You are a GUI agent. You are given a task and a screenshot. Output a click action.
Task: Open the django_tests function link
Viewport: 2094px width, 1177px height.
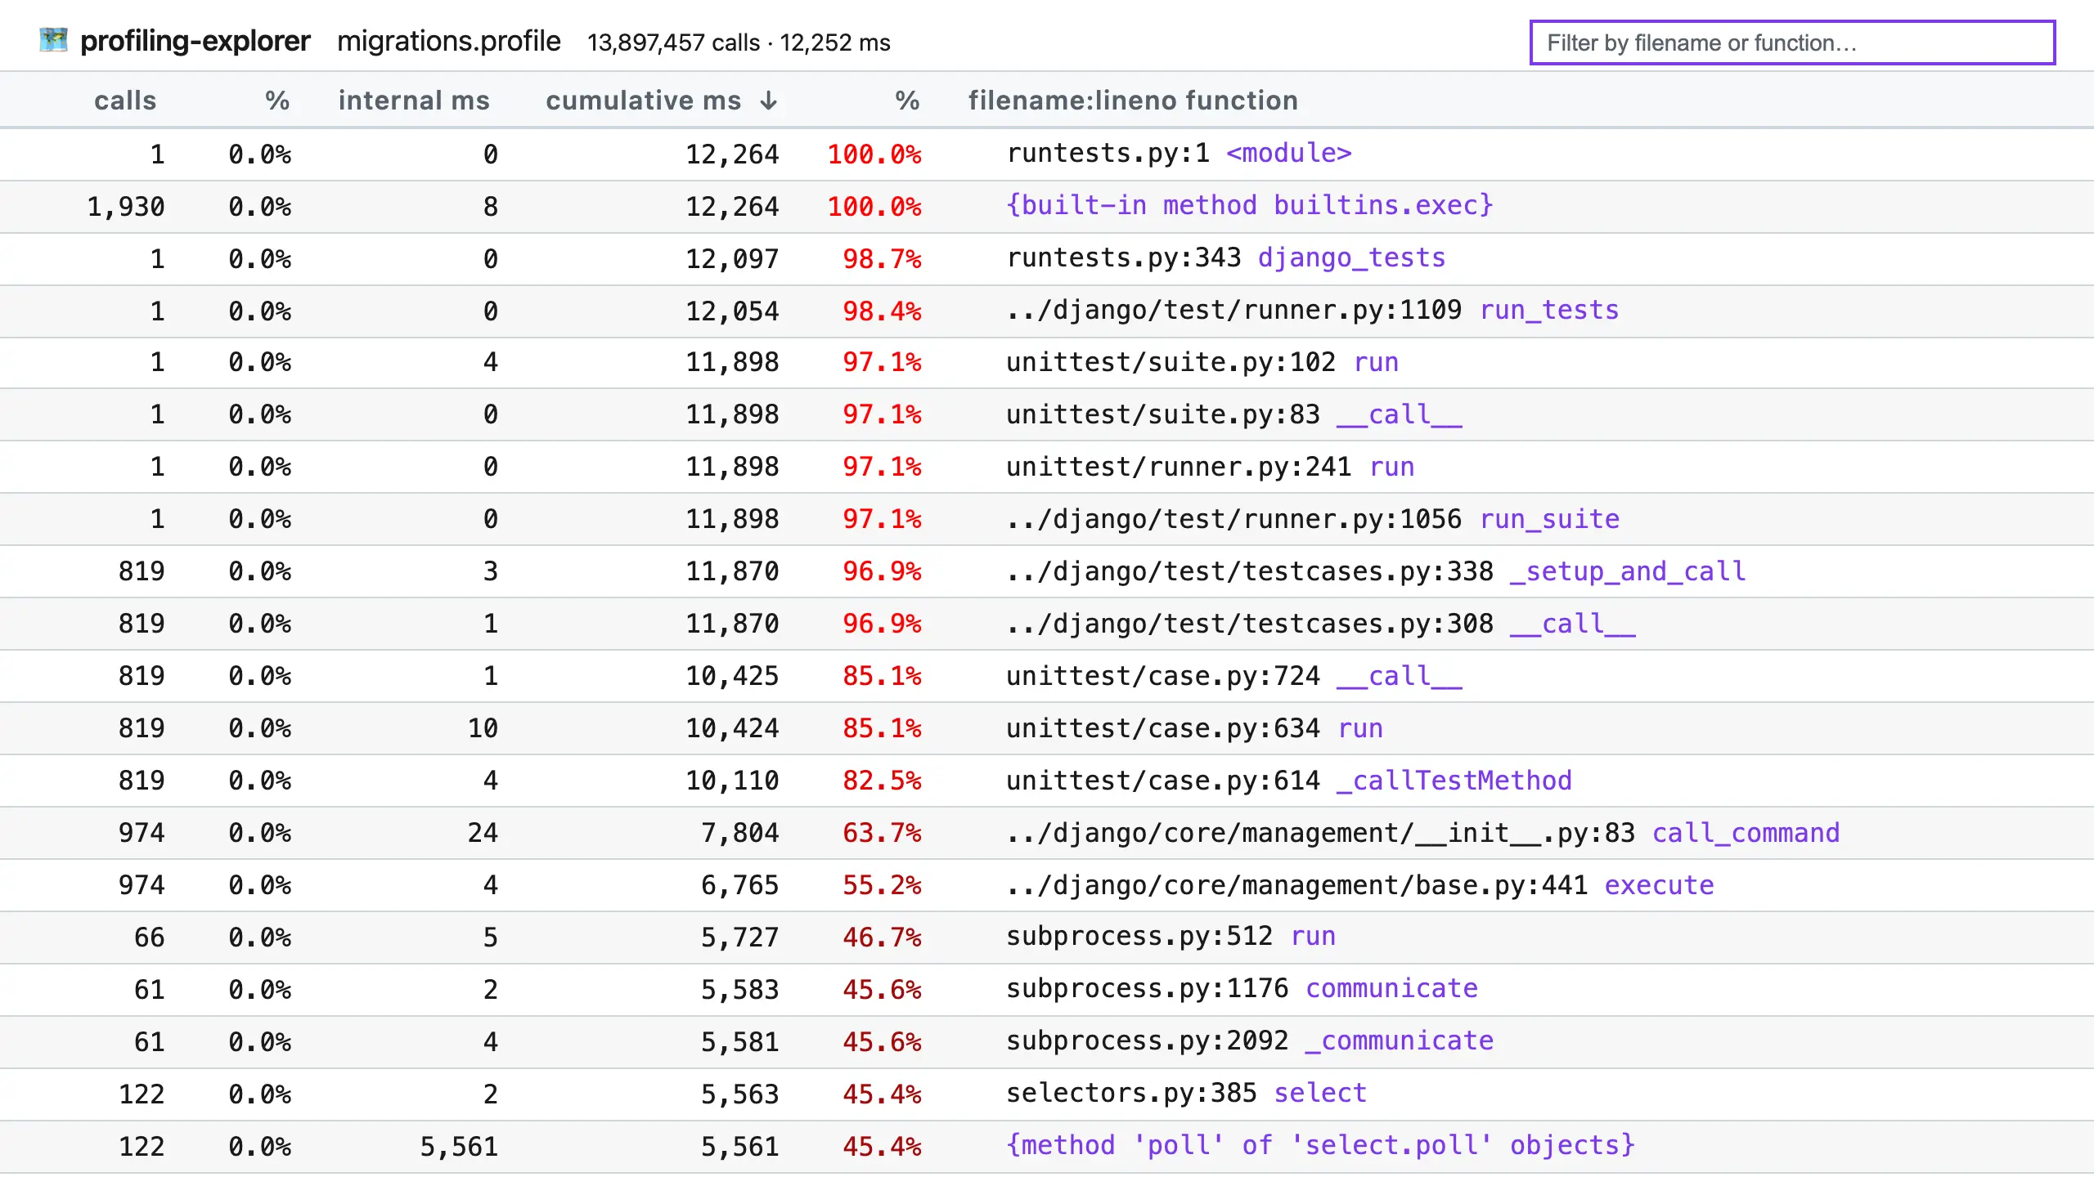(x=1350, y=257)
